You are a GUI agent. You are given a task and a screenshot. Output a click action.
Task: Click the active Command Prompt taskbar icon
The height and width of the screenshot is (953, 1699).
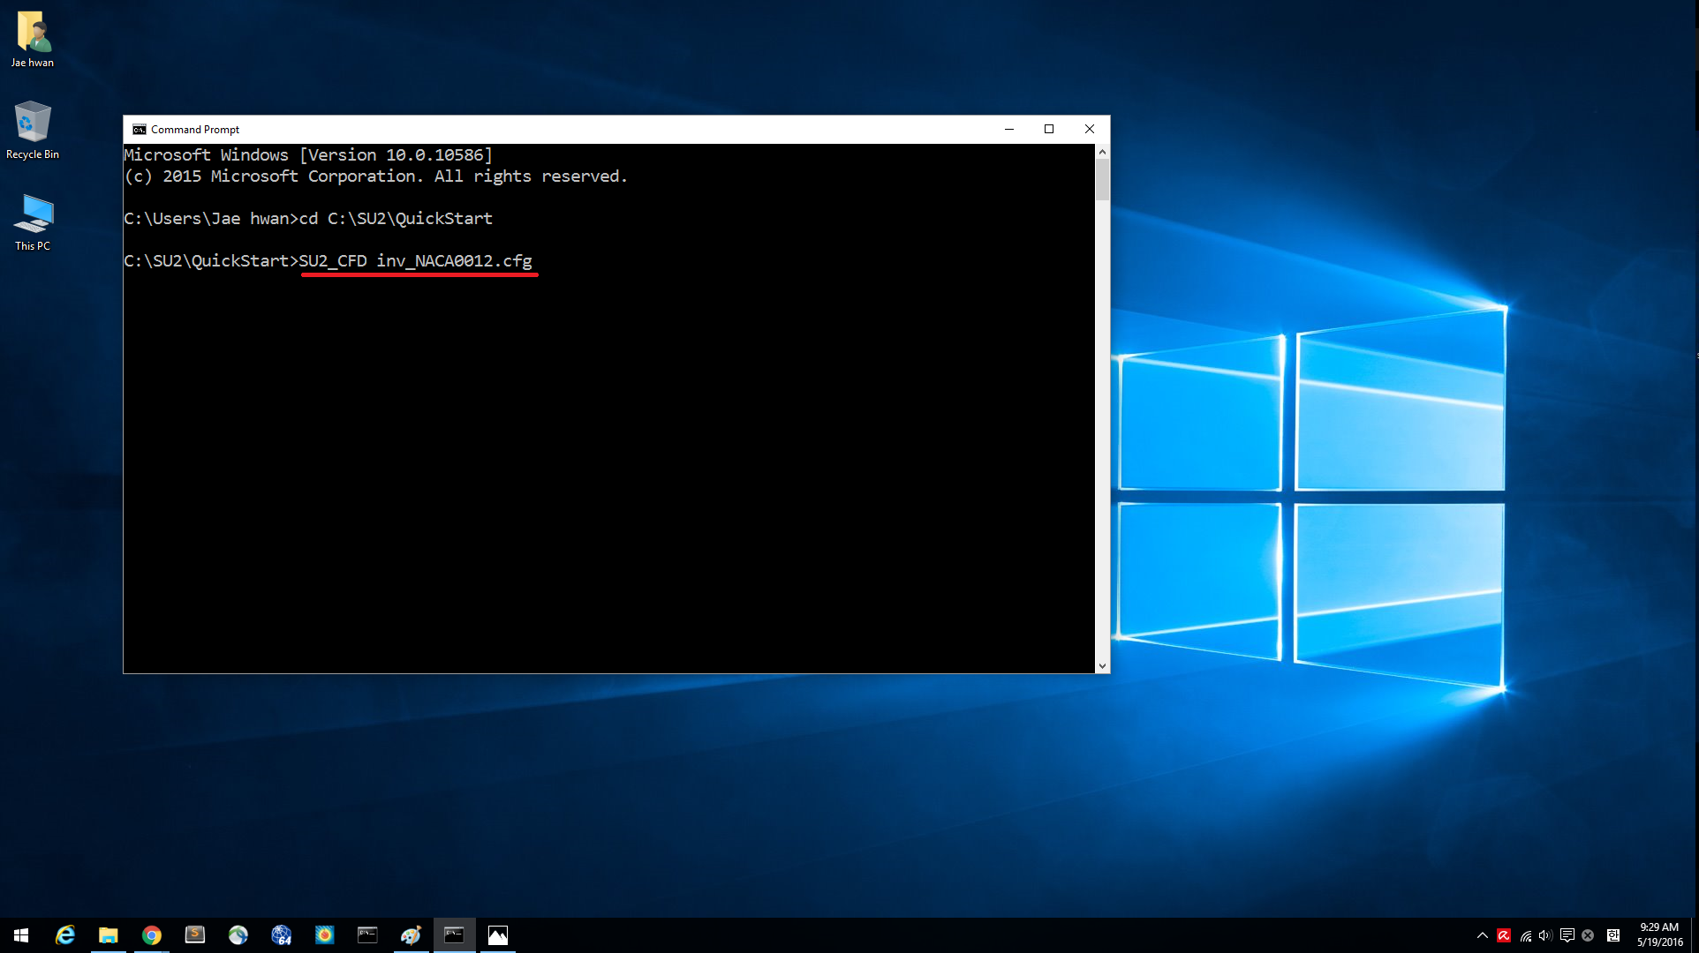454,935
